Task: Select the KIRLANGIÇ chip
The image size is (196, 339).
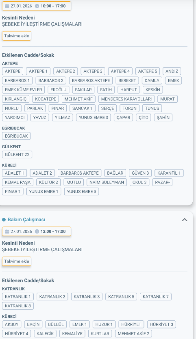Action: [16, 99]
